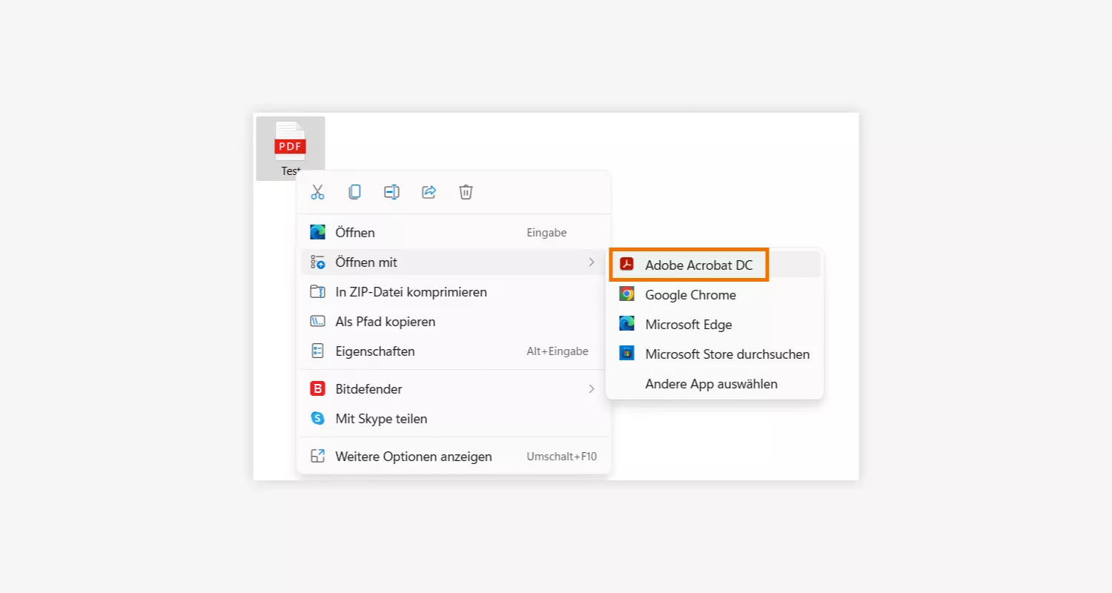Image resolution: width=1112 pixels, height=593 pixels.
Task: Click the Microsoft Store icon
Action: [627, 354]
